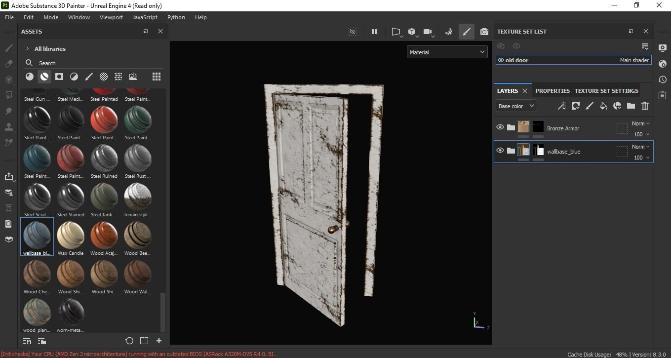Close the Assets panel
This screenshot has height=358, width=671.
[x=160, y=31]
